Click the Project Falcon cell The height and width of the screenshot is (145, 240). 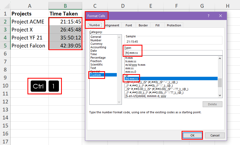pos(30,46)
